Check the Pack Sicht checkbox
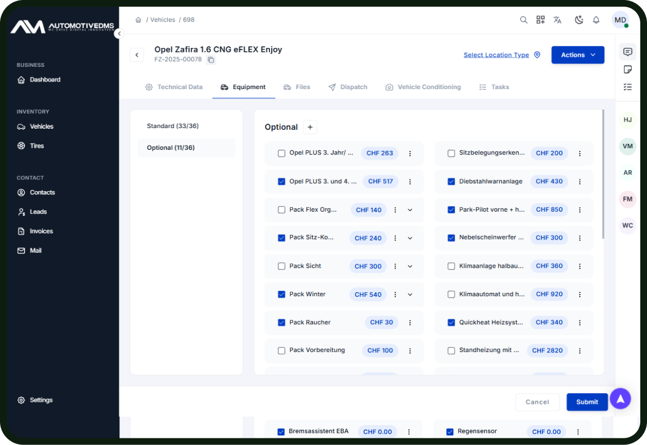Image resolution: width=647 pixels, height=445 pixels. click(282, 266)
